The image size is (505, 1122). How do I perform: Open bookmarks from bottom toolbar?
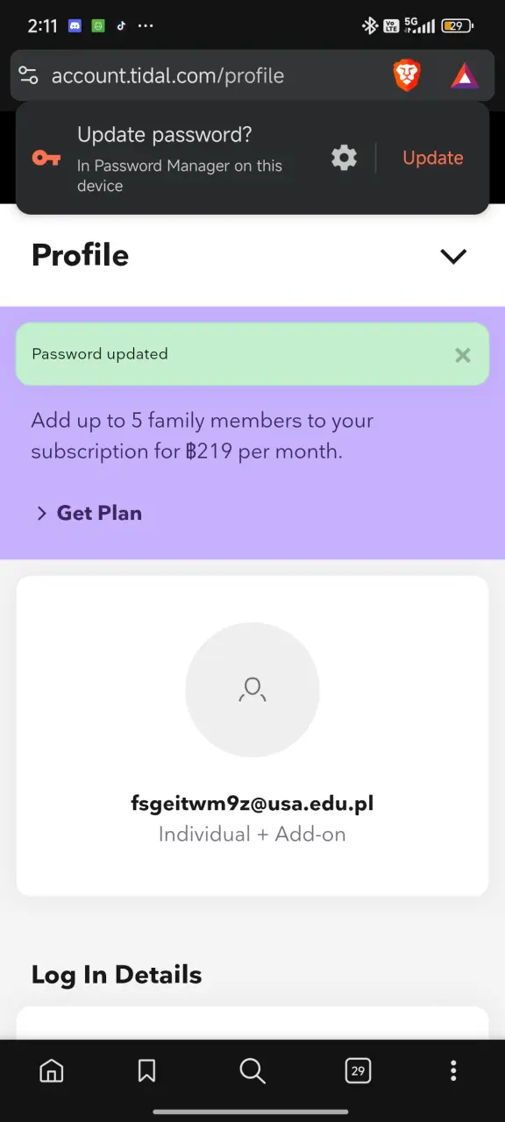[x=146, y=1070]
